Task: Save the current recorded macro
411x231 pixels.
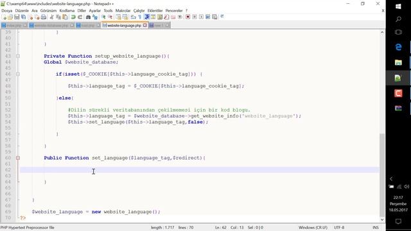Action: pos(214,17)
